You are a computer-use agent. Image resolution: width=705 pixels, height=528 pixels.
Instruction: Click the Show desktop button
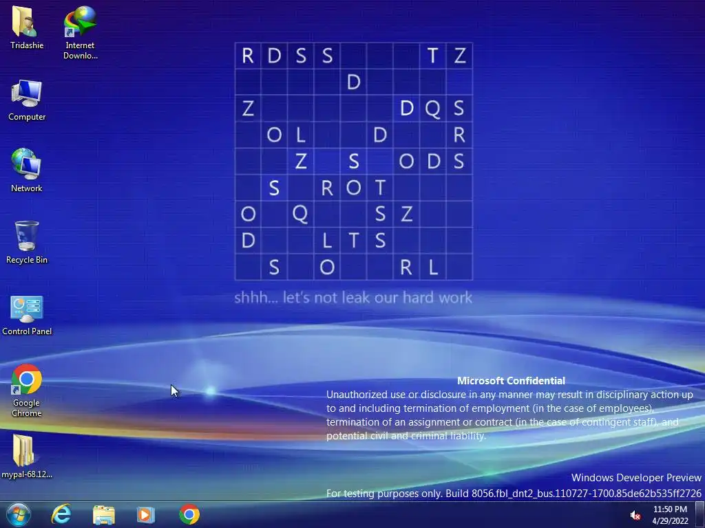click(x=699, y=514)
